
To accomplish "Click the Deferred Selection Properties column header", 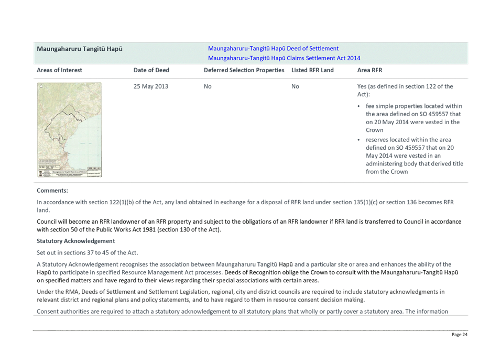I will (244, 70).
